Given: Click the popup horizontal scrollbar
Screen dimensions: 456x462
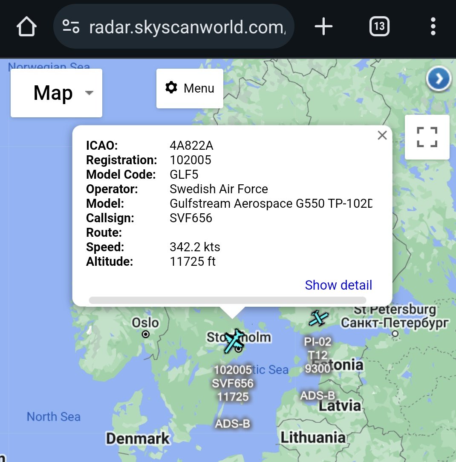Looking at the screenshot, I should [228, 300].
